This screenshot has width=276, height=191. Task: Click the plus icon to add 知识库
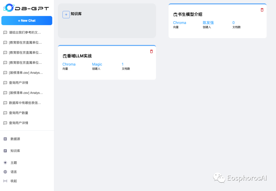66,15
